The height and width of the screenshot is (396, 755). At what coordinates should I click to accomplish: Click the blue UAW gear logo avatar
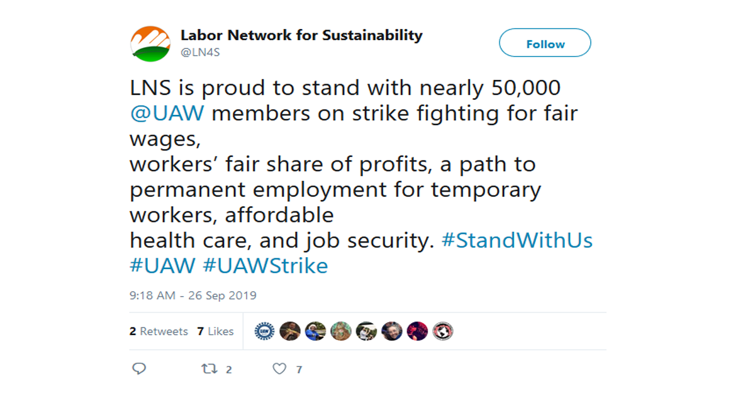[x=265, y=331]
